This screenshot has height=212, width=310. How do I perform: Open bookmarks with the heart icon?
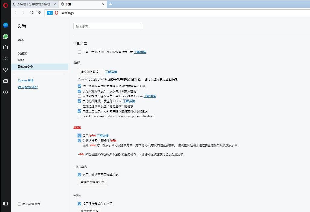[5, 70]
